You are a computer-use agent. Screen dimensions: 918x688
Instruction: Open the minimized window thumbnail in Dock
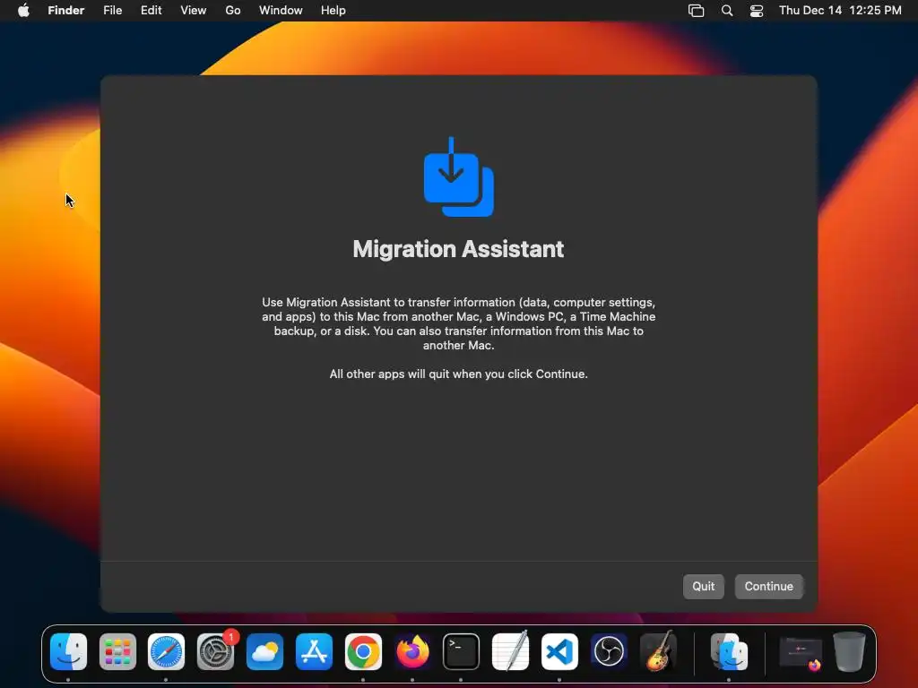pos(801,652)
